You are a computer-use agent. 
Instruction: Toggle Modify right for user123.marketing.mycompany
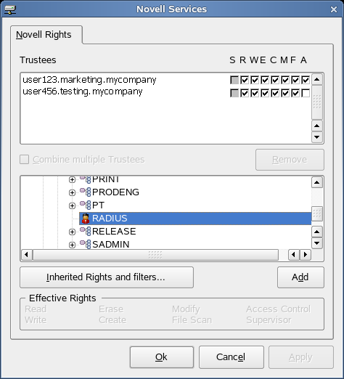[x=285, y=80]
